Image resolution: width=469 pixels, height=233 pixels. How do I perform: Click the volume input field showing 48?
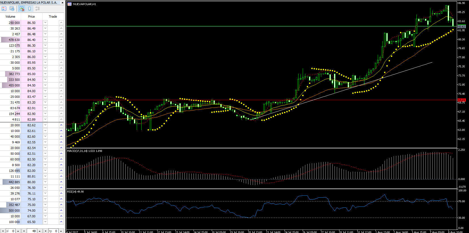(32, 231)
